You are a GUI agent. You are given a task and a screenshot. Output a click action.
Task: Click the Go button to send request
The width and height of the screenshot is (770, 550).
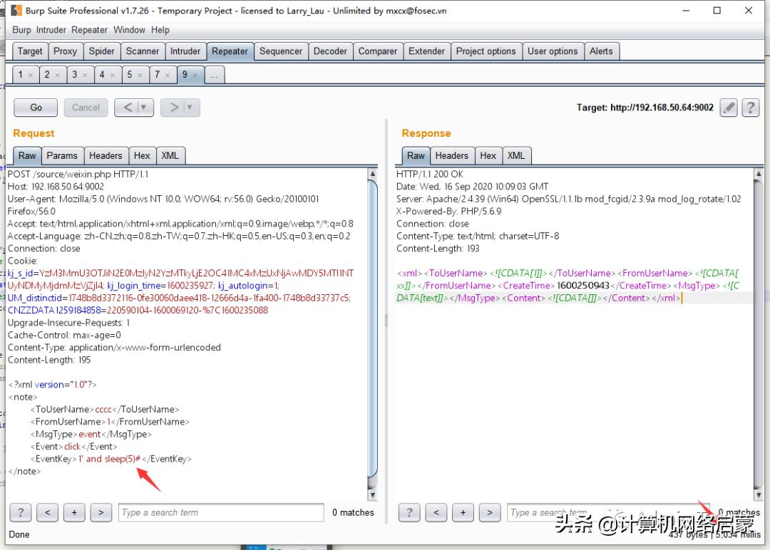[x=36, y=108]
